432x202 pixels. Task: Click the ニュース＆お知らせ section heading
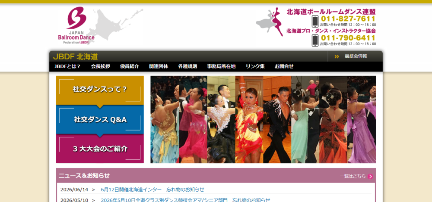point(84,176)
